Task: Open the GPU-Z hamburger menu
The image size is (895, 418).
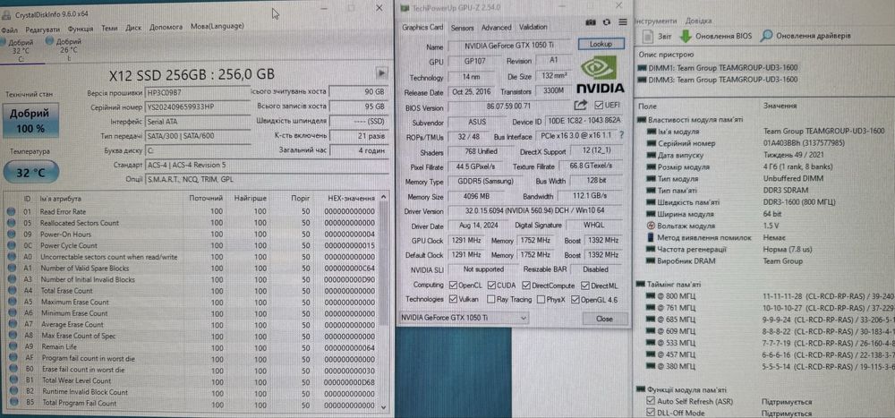Action: (x=622, y=21)
